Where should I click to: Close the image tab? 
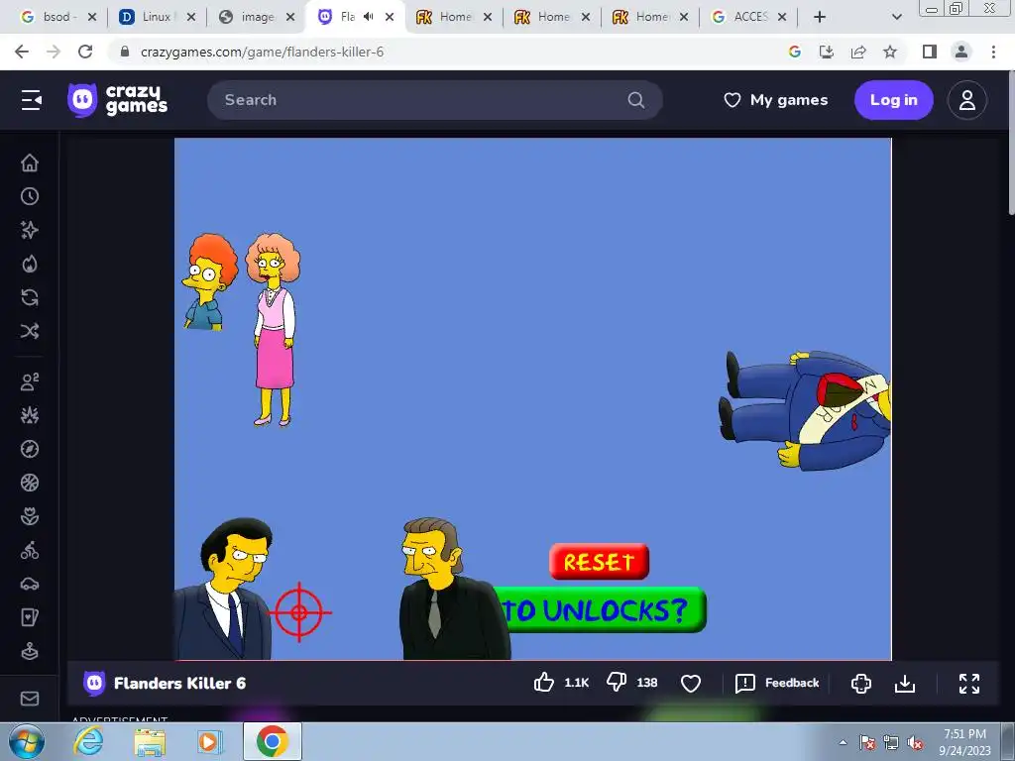tap(290, 17)
